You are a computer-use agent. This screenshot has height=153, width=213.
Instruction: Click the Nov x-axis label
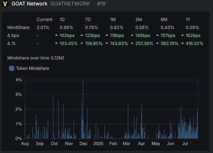click(x=69, y=144)
